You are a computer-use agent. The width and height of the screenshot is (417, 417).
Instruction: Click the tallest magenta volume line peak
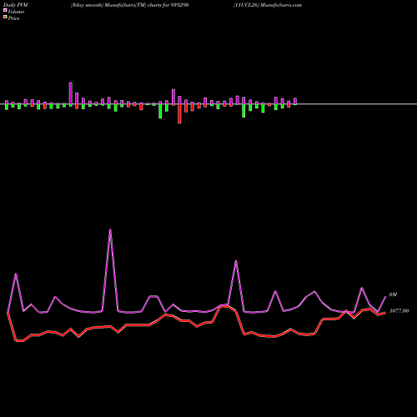pos(110,230)
